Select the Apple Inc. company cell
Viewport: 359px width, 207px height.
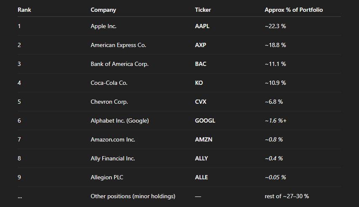coord(104,26)
